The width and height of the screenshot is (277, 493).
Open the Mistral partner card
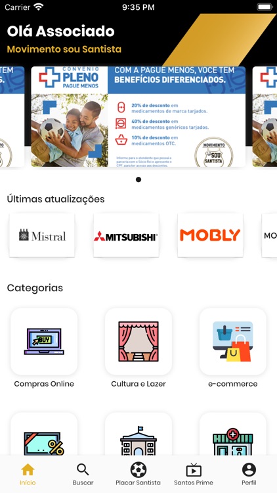42,235
